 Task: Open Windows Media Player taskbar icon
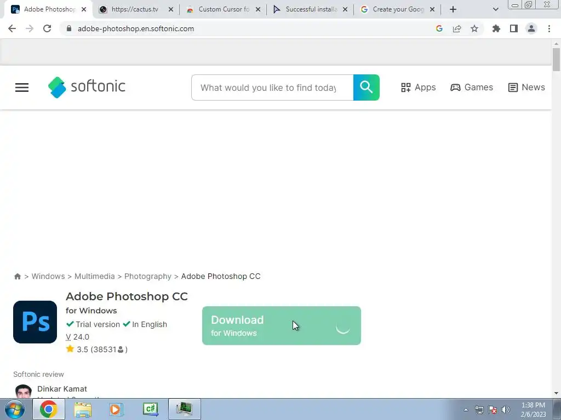click(x=116, y=409)
